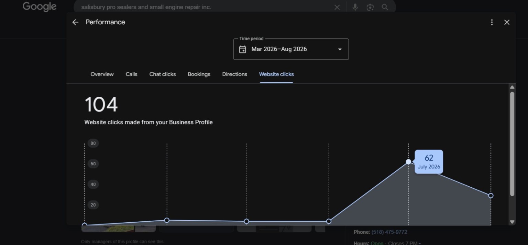The height and width of the screenshot is (245, 528).
Task: Open the Bookings tab
Action: point(199,74)
